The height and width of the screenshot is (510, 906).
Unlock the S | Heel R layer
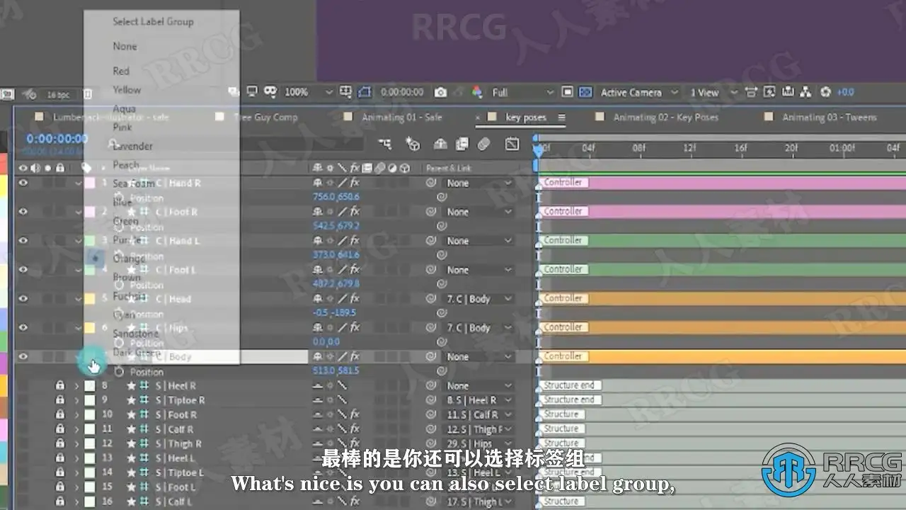click(60, 386)
